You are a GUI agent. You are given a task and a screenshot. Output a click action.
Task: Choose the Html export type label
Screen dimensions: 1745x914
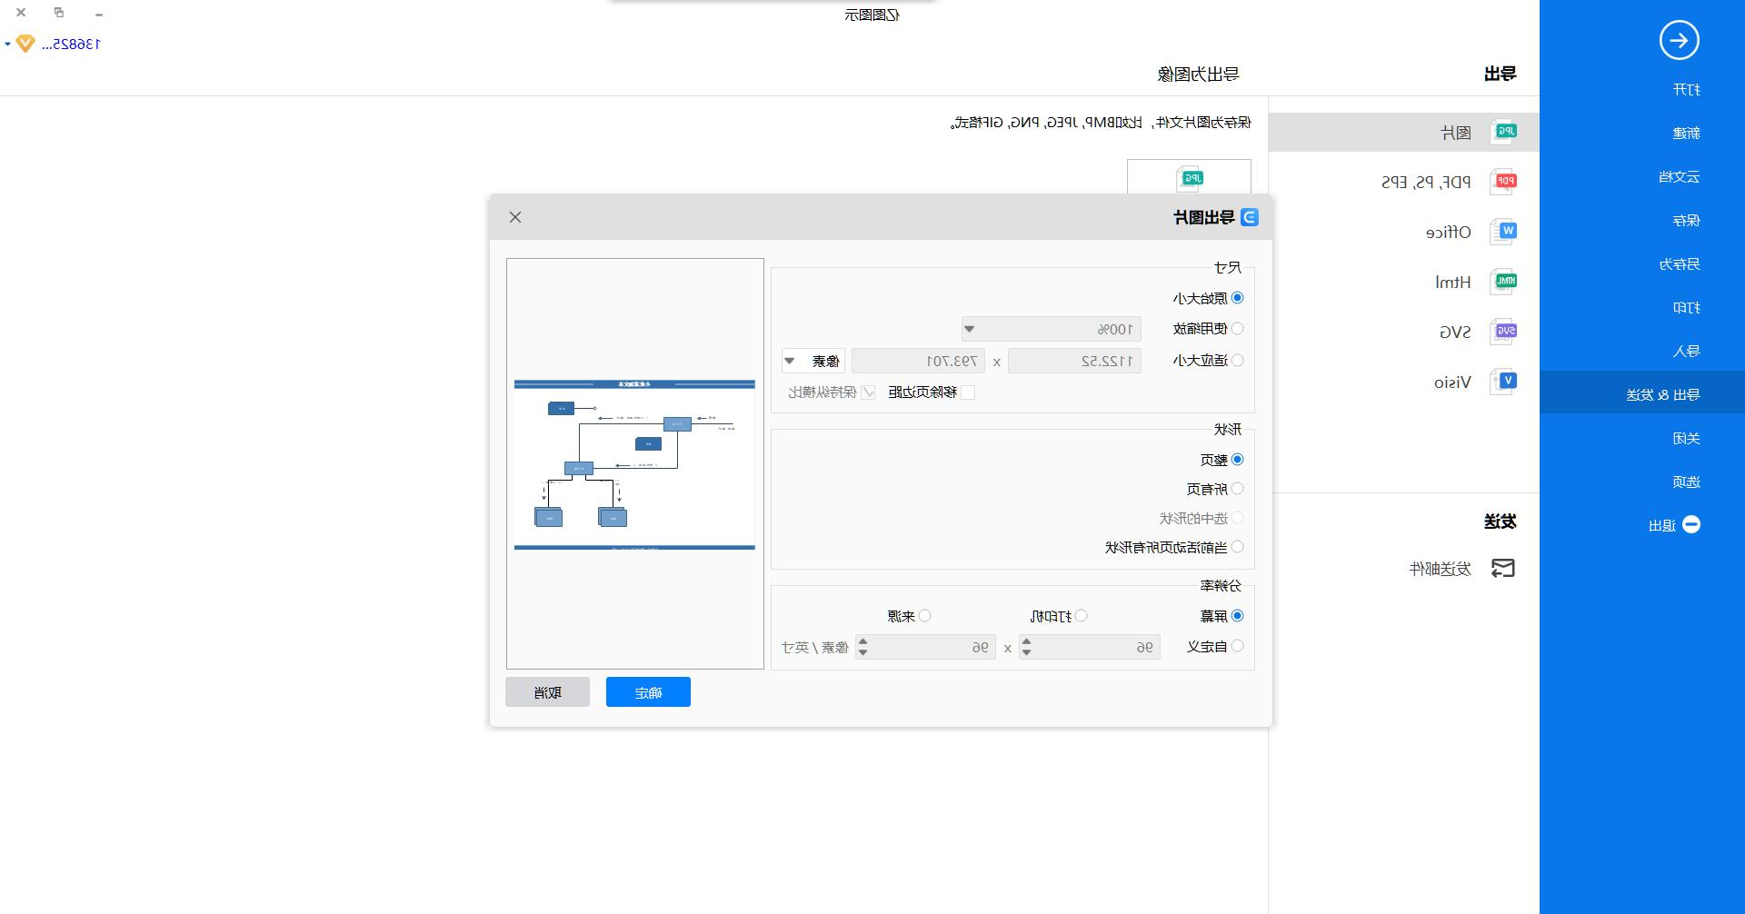(x=1453, y=282)
